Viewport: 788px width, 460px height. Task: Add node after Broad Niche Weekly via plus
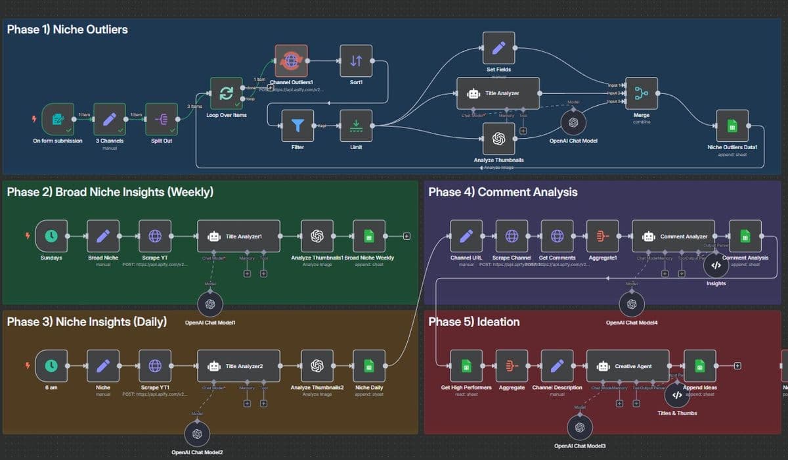(x=406, y=236)
